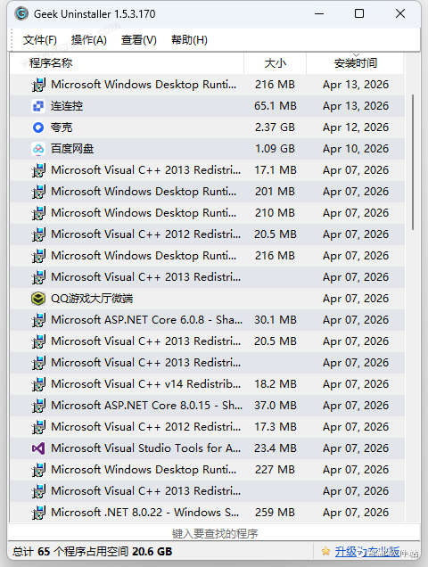Viewport: 428px width, 567px height.
Task: Click the installer icon for Microsoft .NET 8.0.22
Action: (x=38, y=513)
